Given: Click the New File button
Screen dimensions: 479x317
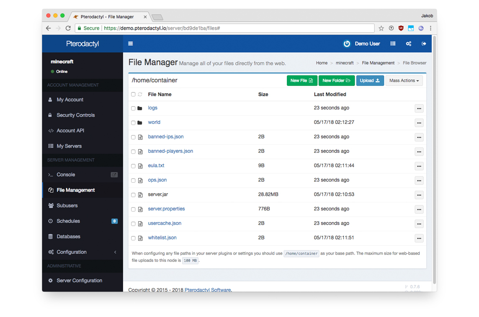Looking at the screenshot, I should point(302,81).
